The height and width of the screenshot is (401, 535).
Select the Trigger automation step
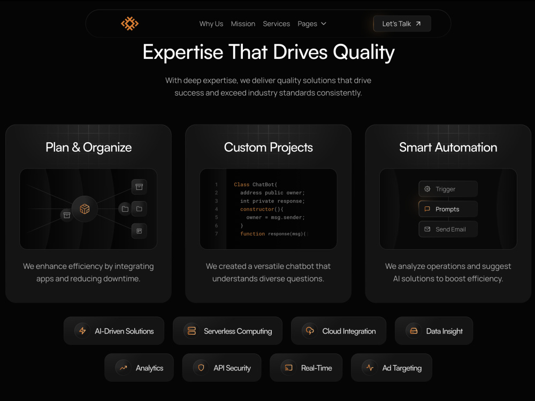coord(448,189)
